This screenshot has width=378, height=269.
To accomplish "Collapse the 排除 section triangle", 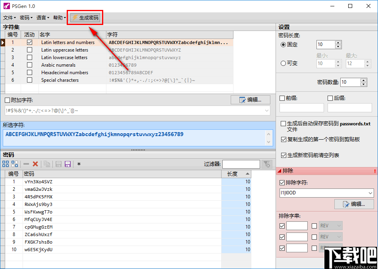I will pyautogui.click(x=280, y=171).
